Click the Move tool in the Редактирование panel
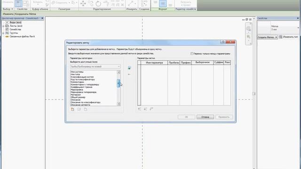301x169 pixels. click(83, 3)
